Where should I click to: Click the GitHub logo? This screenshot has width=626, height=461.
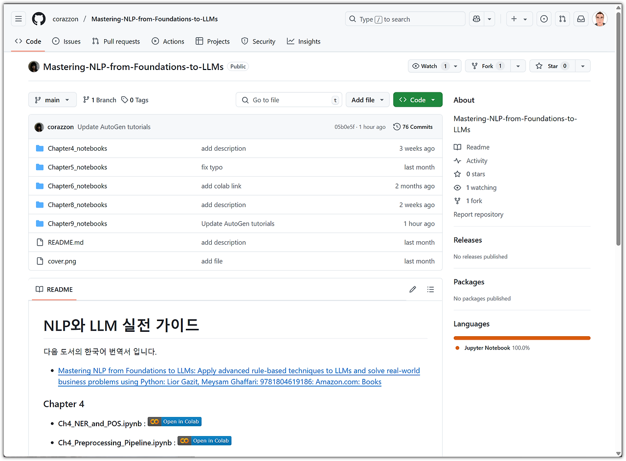coord(39,19)
